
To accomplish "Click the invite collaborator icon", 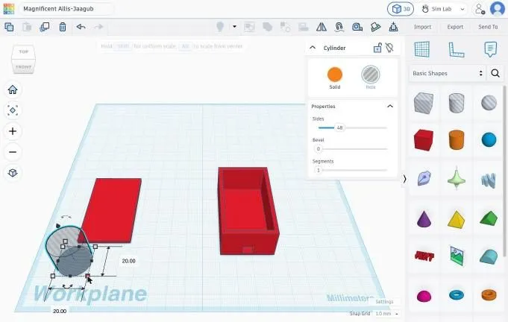I will pos(480,9).
